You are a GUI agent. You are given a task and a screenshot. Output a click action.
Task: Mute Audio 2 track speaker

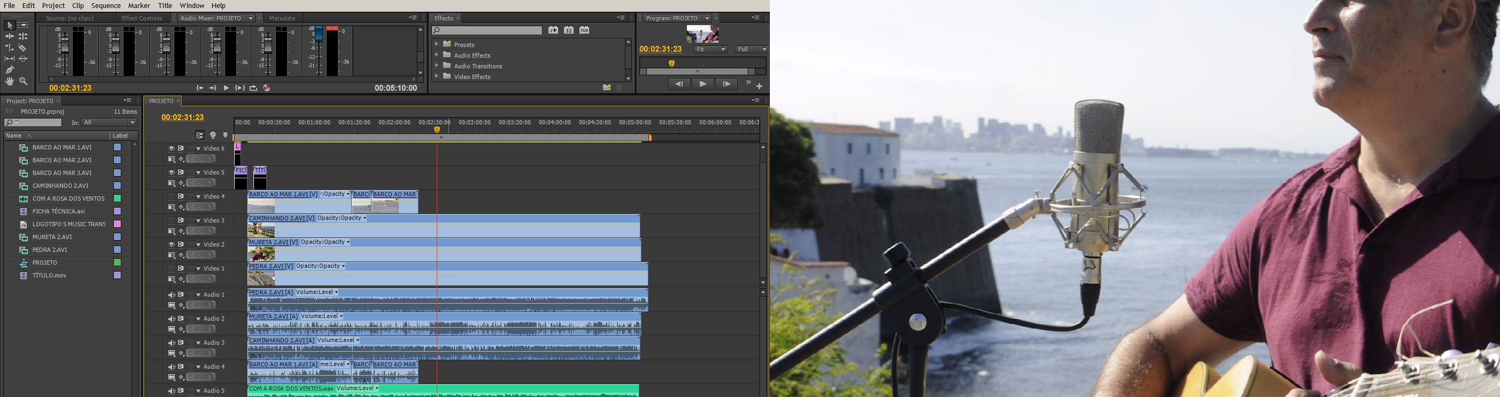(x=171, y=319)
